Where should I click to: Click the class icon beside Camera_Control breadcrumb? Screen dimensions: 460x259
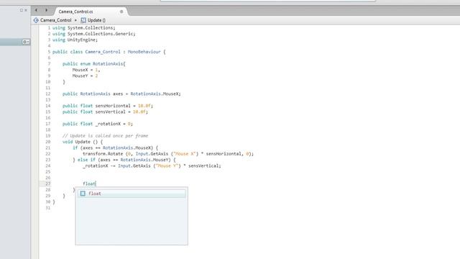point(36,20)
